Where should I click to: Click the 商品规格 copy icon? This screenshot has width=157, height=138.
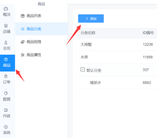[x=23, y=42]
